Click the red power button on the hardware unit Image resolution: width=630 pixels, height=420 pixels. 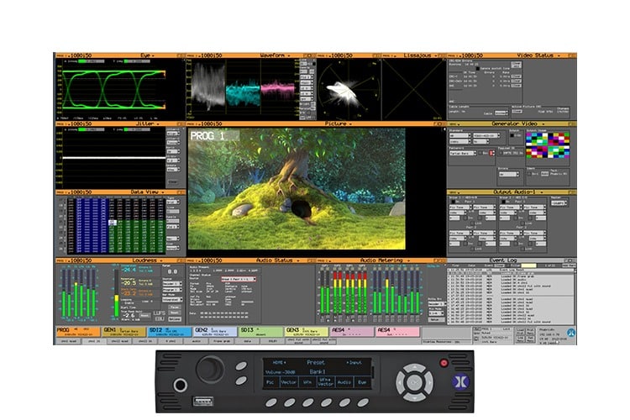click(x=444, y=363)
